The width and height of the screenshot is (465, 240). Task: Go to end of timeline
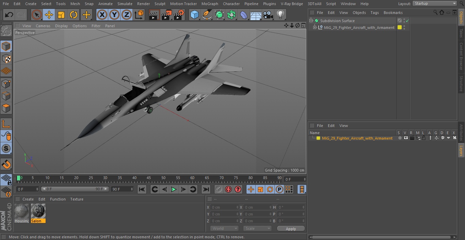206,189
